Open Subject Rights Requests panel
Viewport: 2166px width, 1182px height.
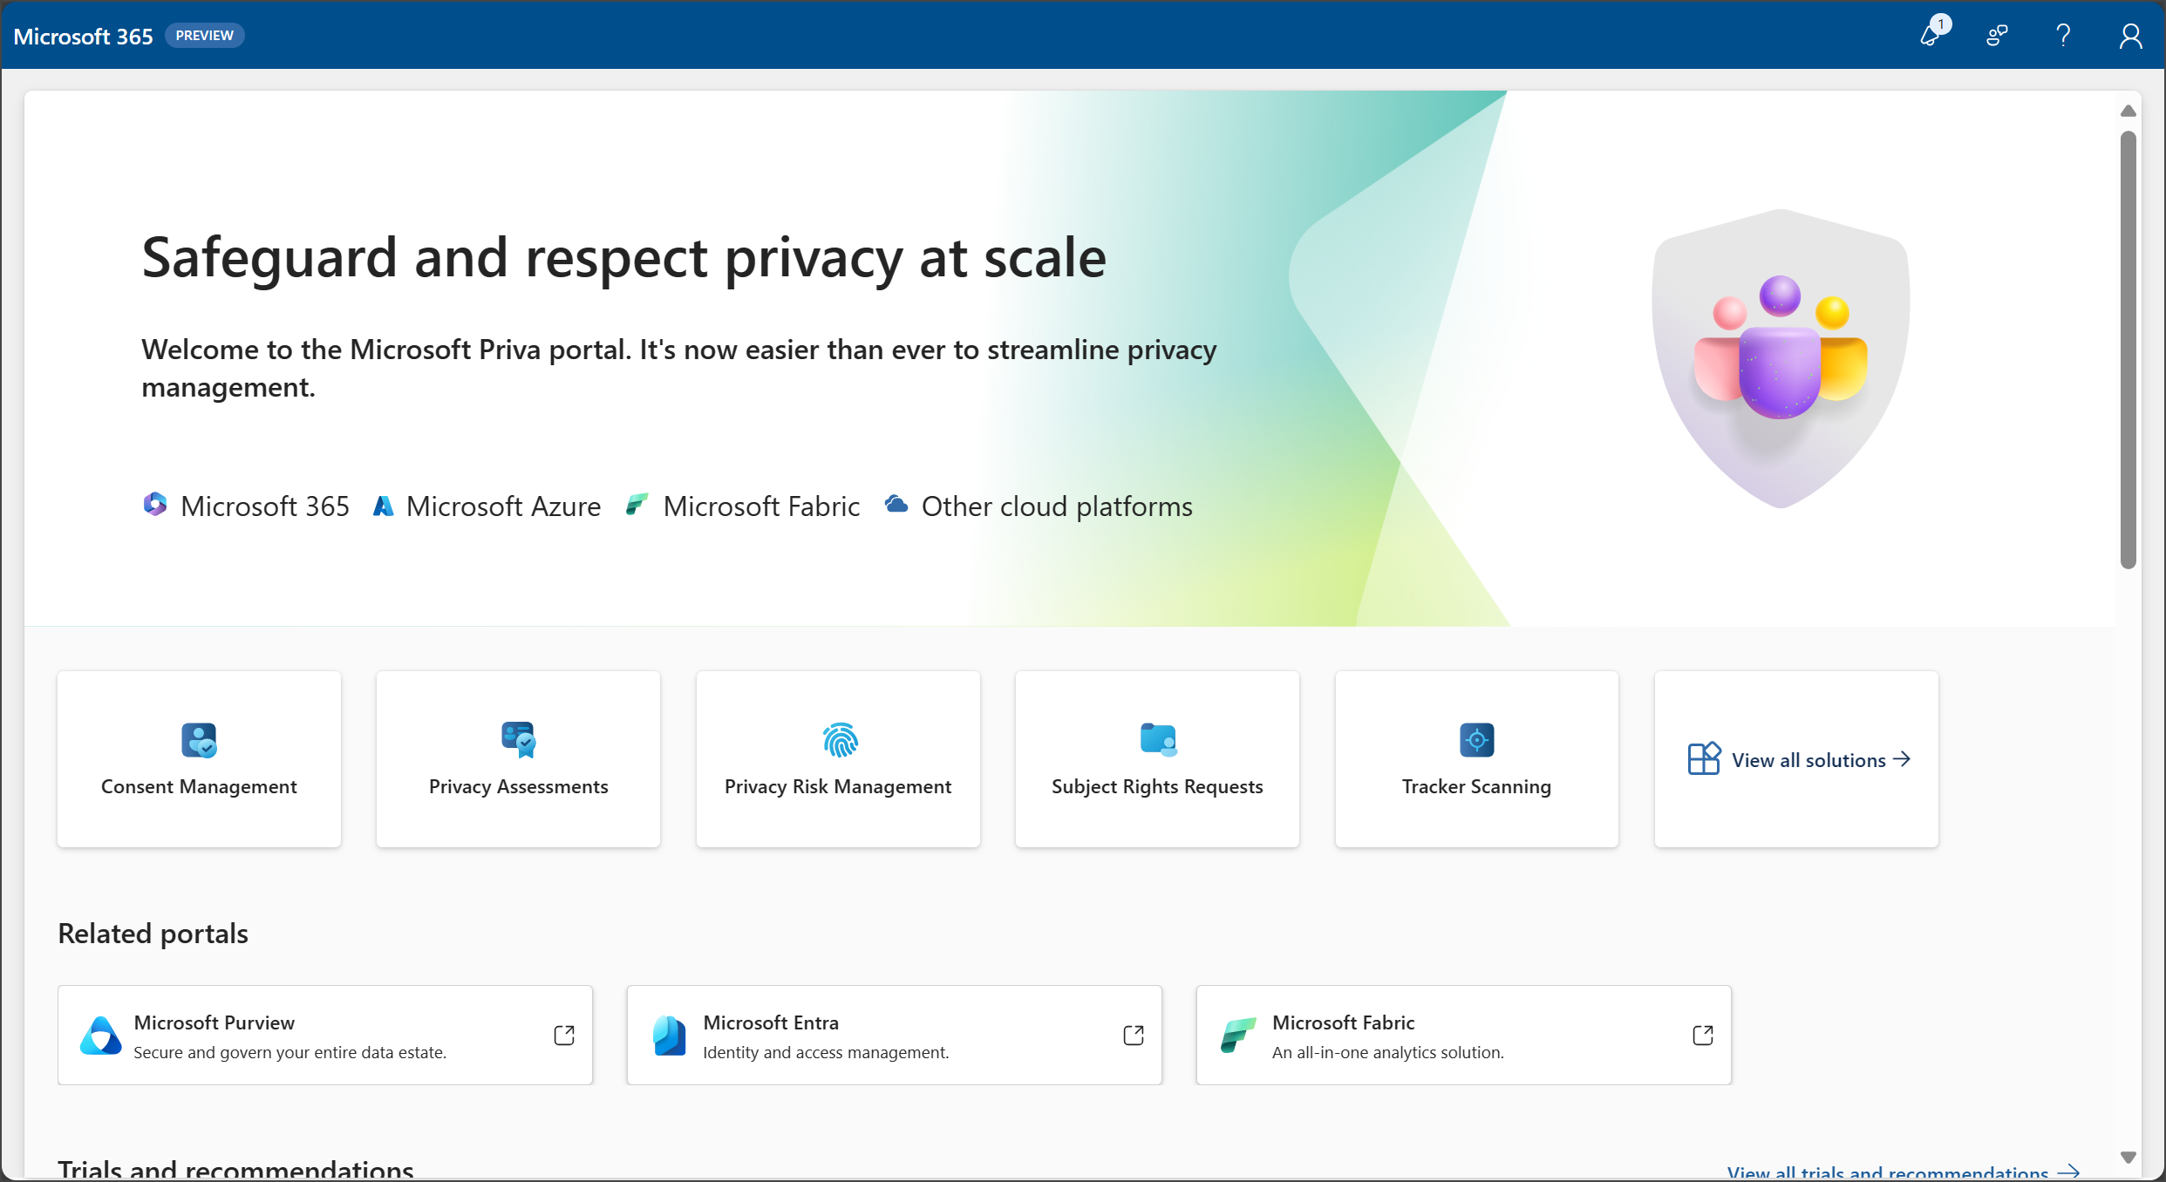click(1157, 757)
